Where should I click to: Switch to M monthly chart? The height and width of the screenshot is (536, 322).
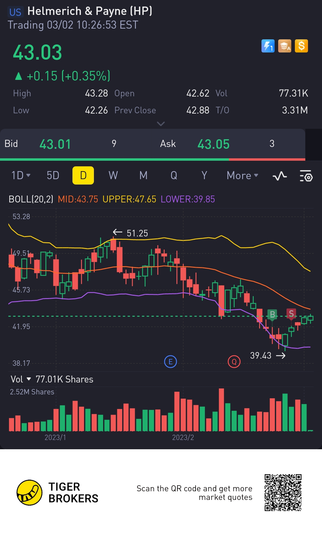point(143,175)
